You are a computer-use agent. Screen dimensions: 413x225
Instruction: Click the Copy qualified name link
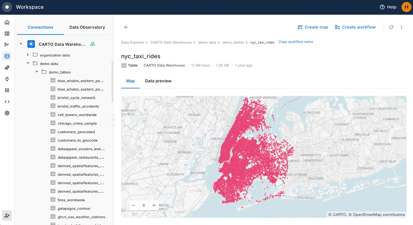tap(296, 42)
